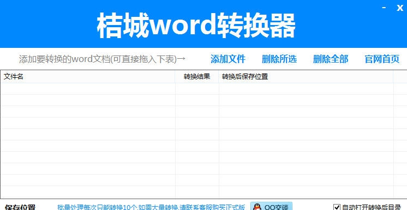Image resolution: width=407 pixels, height=210 pixels.
Task: Minimize the 桔城word转换器 window
Action: [384, 8]
